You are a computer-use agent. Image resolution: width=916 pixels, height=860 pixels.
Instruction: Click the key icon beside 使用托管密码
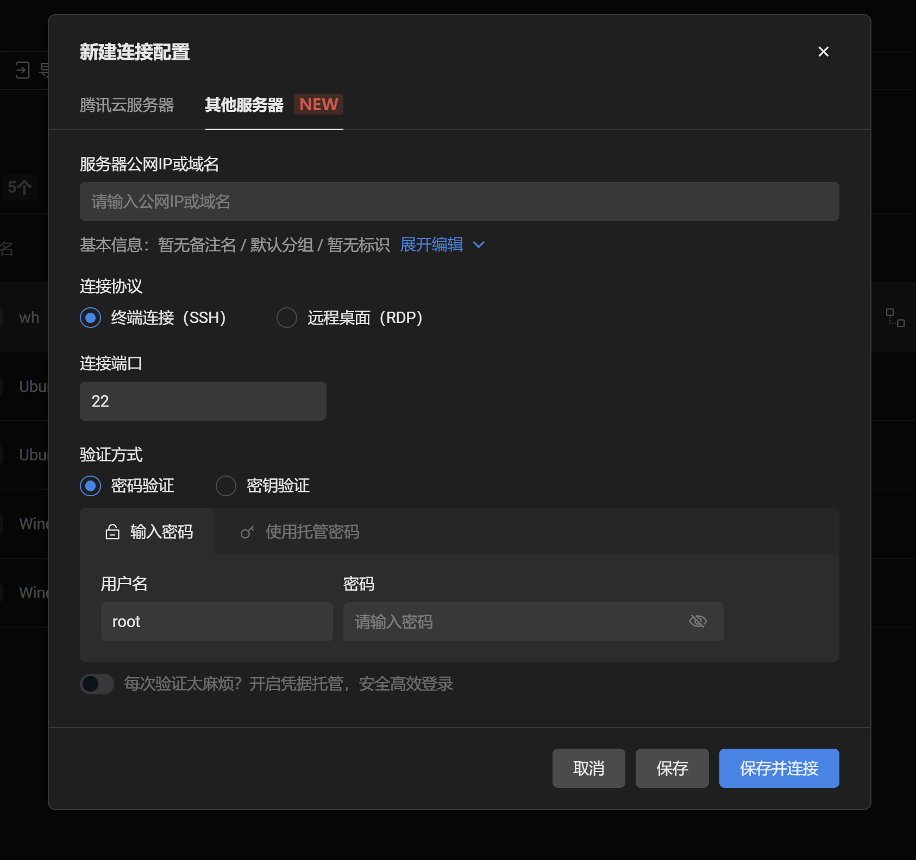pyautogui.click(x=248, y=532)
